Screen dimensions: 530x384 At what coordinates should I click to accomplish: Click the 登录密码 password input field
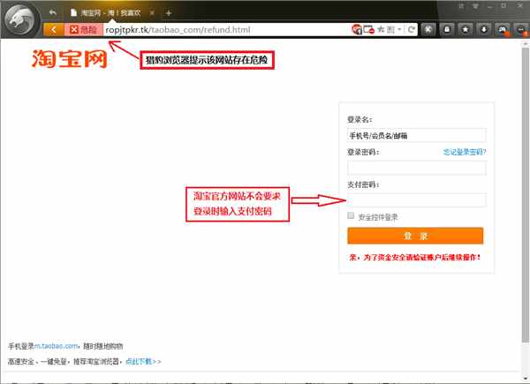[416, 168]
